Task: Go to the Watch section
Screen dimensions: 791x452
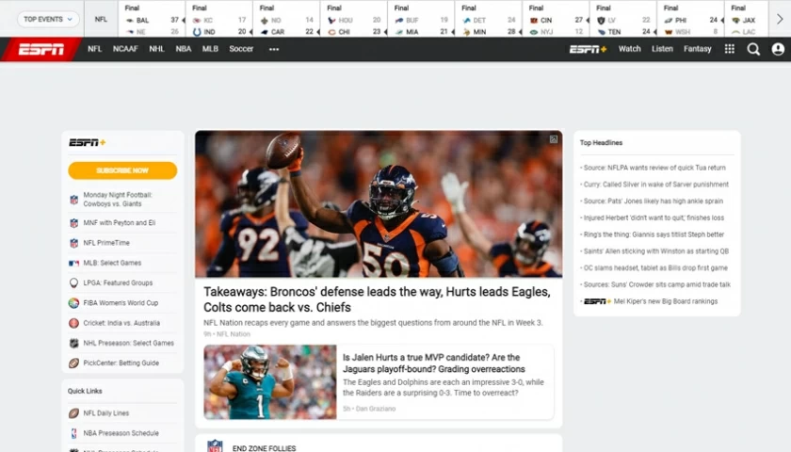Action: 629,49
